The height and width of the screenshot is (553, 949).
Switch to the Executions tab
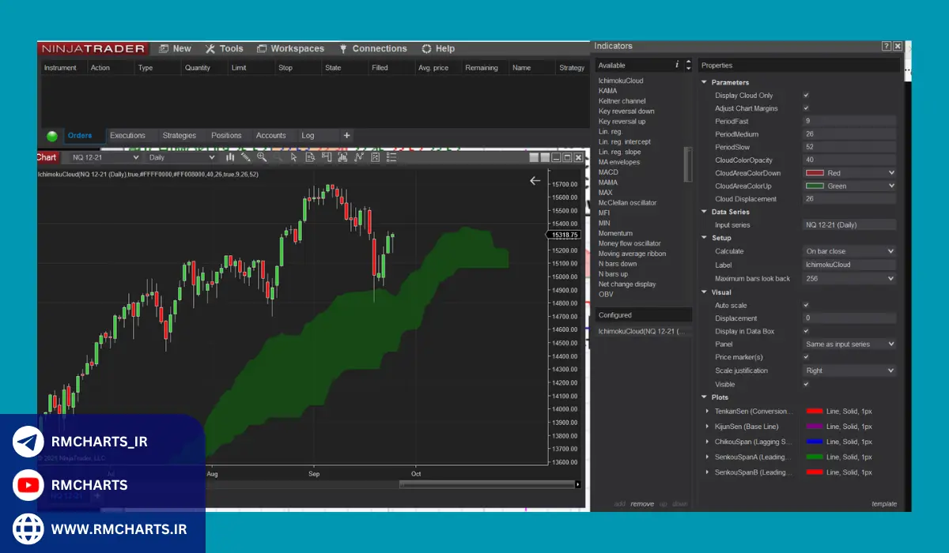tap(127, 135)
